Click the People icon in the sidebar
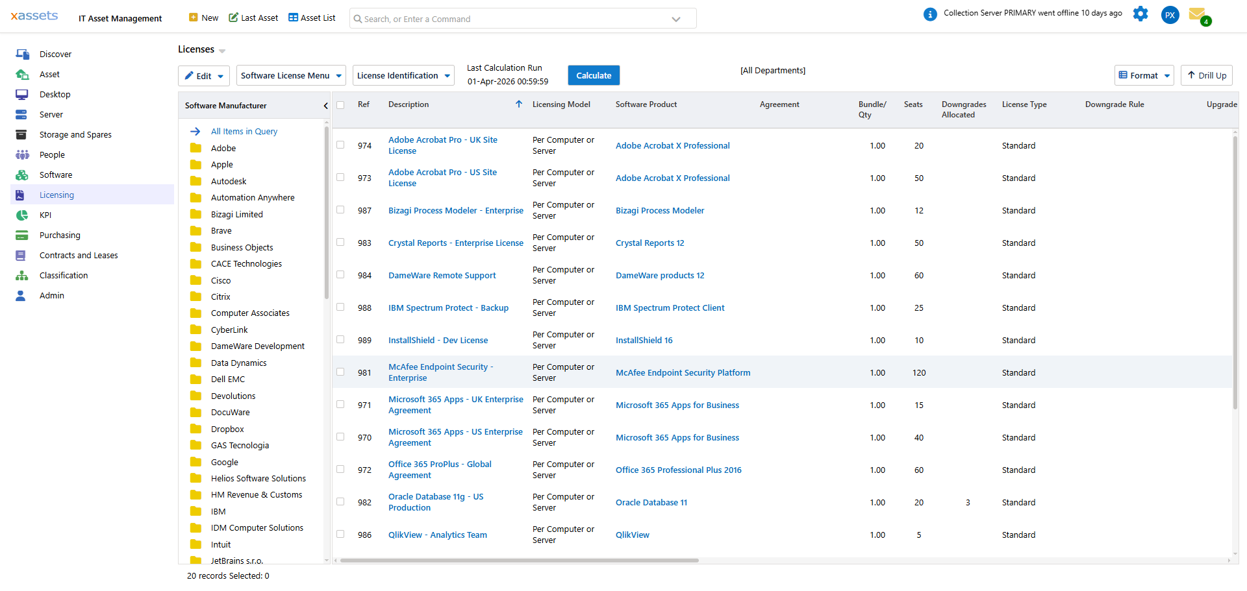Image resolution: width=1247 pixels, height=591 pixels. 22,154
